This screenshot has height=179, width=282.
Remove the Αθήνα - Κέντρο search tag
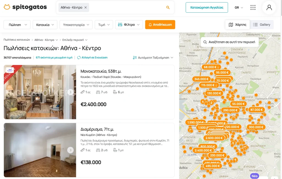coord(85,7)
